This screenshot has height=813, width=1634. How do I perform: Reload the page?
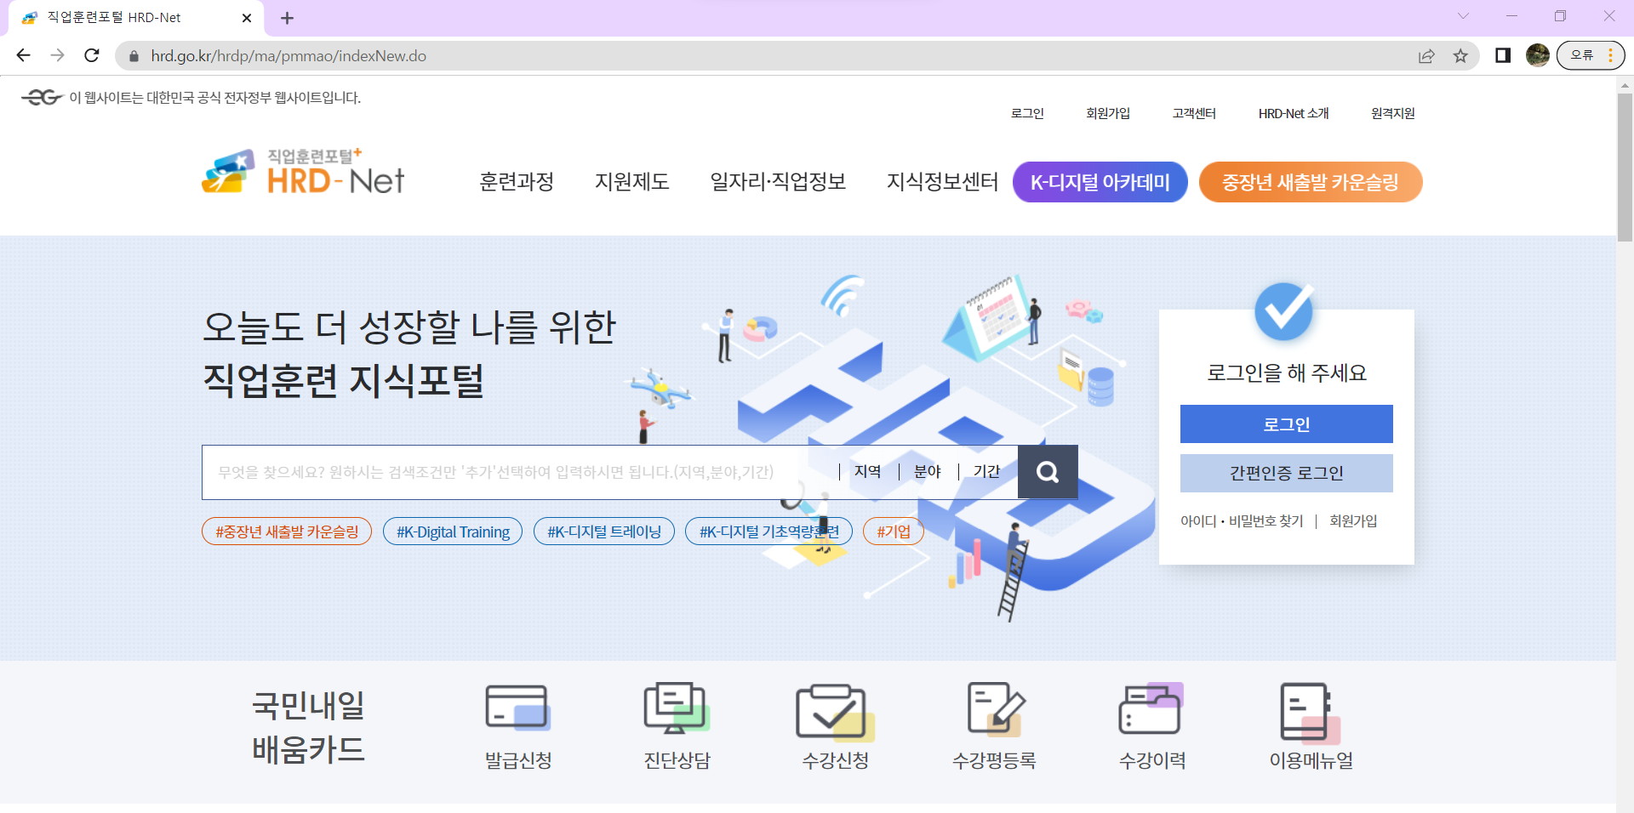click(92, 55)
